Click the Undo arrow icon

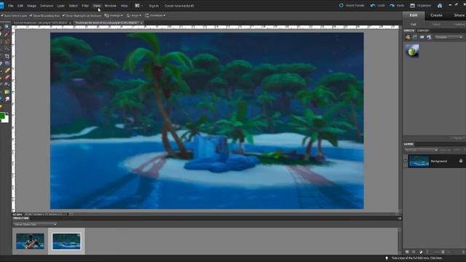point(373,5)
